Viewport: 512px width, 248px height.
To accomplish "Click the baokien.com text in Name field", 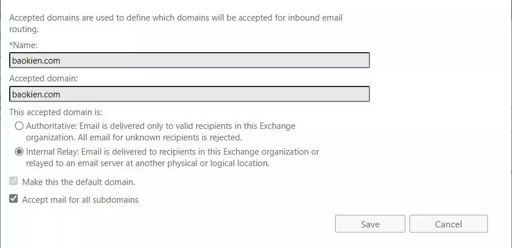I will coord(36,61).
